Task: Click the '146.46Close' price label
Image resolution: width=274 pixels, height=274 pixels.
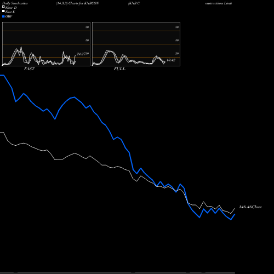Action: click(x=250, y=207)
